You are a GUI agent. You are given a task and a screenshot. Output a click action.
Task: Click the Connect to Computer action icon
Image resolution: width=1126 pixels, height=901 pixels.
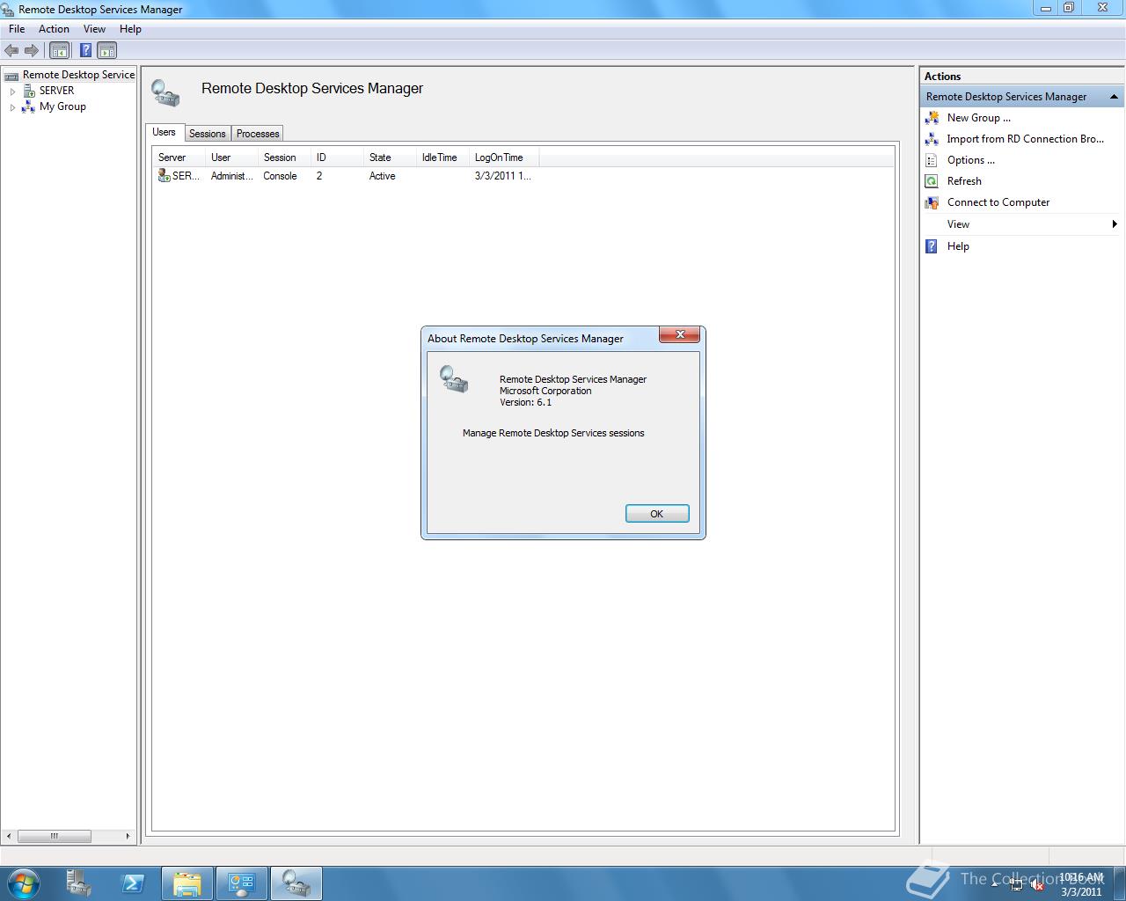tap(932, 202)
